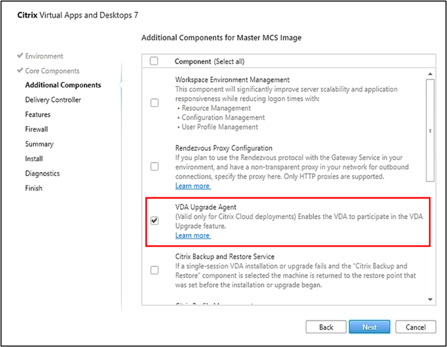Uncheck the VDA Upgrade Agent checkbox

pyautogui.click(x=154, y=221)
